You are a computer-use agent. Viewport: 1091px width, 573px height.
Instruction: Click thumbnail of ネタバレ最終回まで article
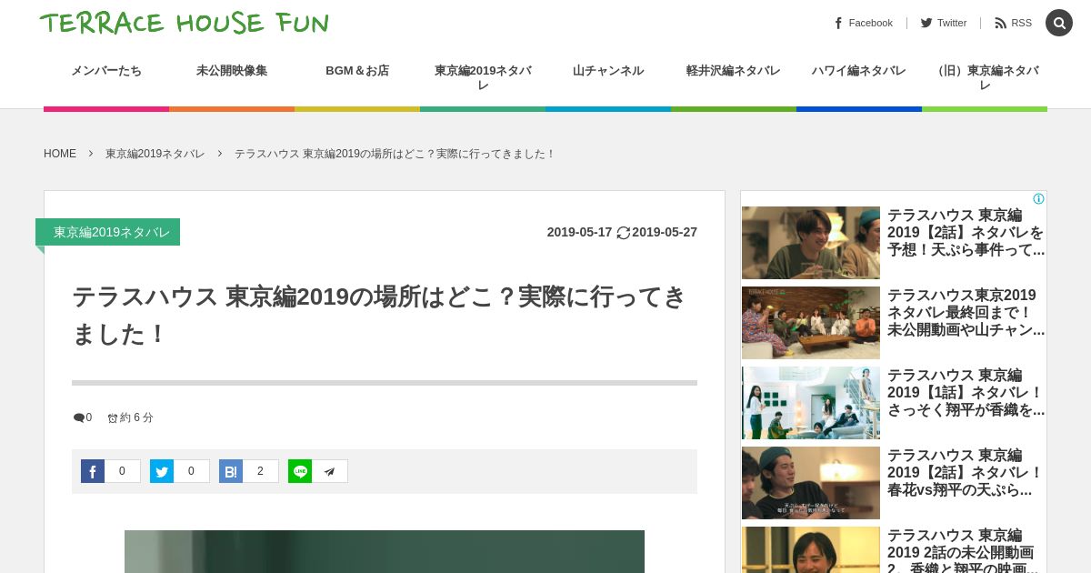(811, 323)
